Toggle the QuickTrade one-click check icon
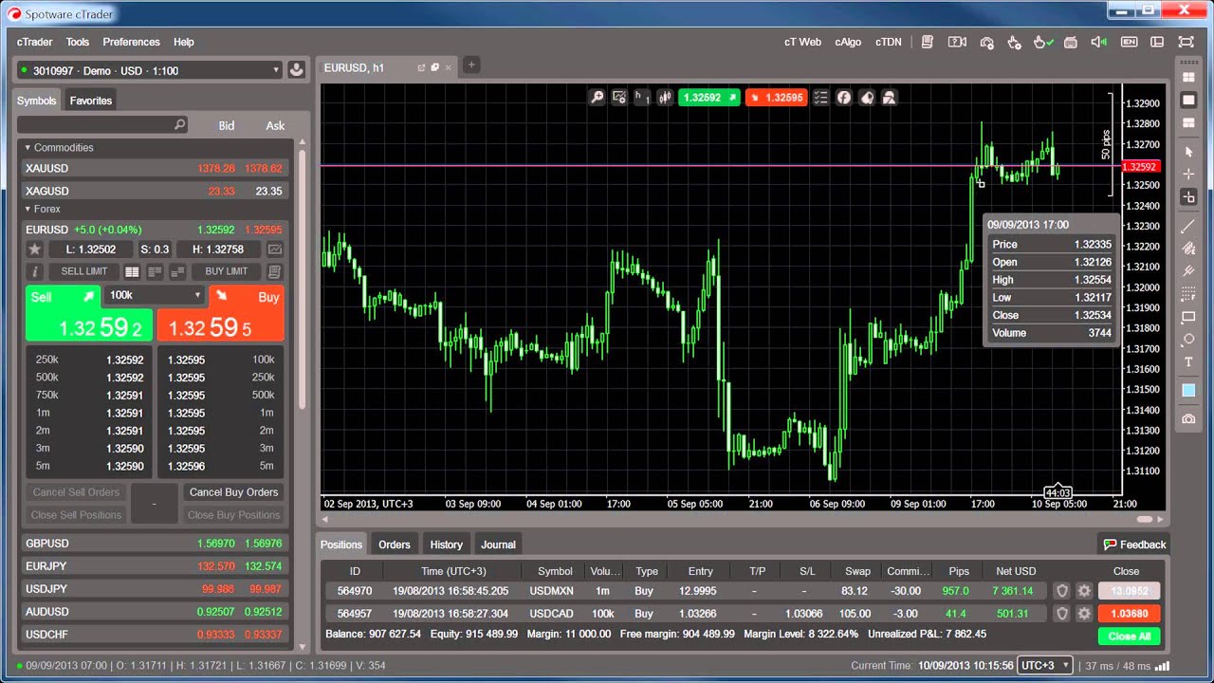Image resolution: width=1214 pixels, height=683 pixels. pos(1042,42)
